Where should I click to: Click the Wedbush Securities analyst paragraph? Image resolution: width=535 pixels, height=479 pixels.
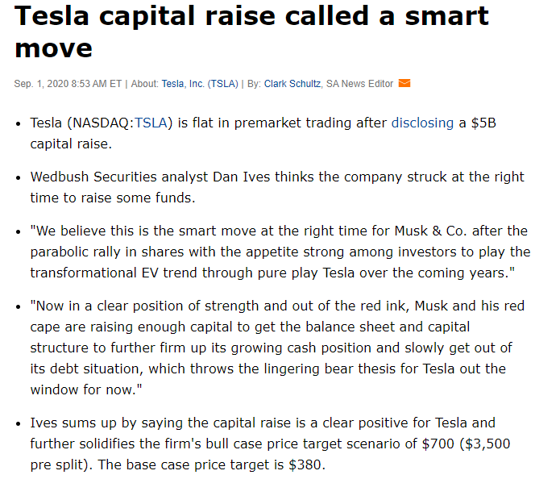(277, 187)
